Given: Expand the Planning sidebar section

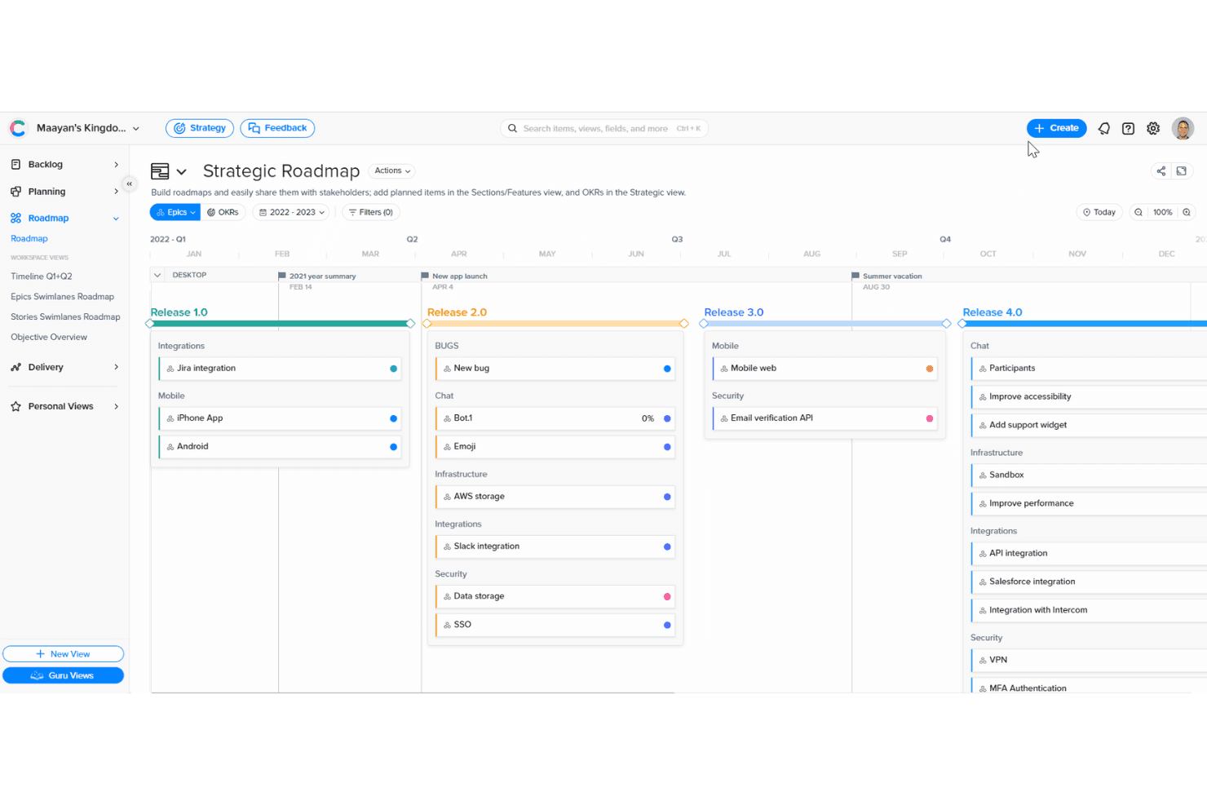Looking at the screenshot, I should 116,192.
